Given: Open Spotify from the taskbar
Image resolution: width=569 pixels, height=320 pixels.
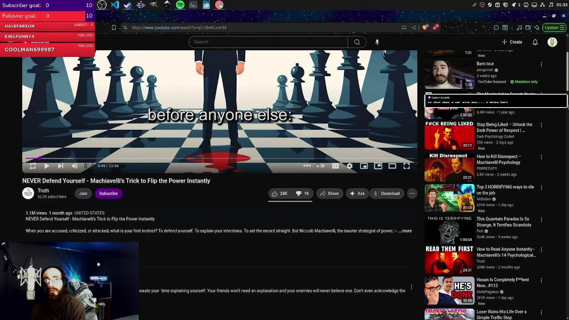Looking at the screenshot, I should pyautogui.click(x=180, y=5).
